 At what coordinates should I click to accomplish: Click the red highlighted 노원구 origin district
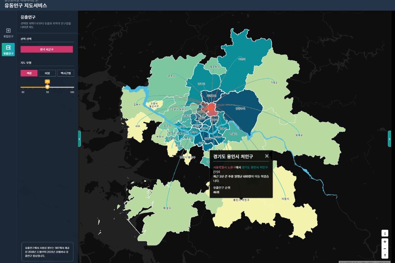[211, 108]
